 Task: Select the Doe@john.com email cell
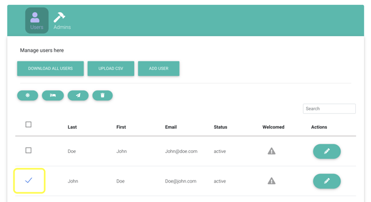(181, 181)
